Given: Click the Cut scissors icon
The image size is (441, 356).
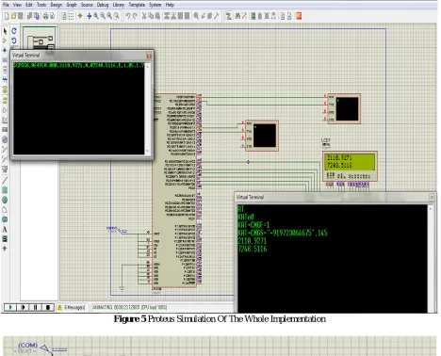Looking at the screenshot, I should [x=144, y=16].
